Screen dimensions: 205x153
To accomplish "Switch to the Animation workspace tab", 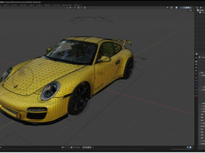I will coord(39,5).
